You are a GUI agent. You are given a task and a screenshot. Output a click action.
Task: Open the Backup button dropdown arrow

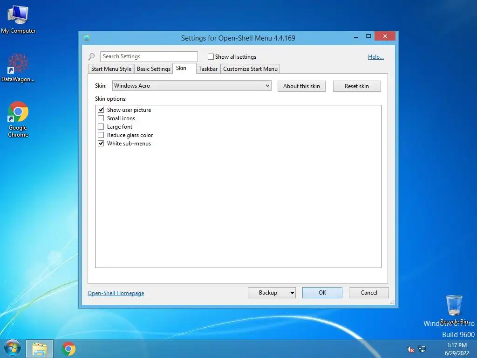(292, 293)
